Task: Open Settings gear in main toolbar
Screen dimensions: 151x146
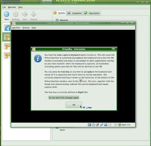Action: (15, 14)
